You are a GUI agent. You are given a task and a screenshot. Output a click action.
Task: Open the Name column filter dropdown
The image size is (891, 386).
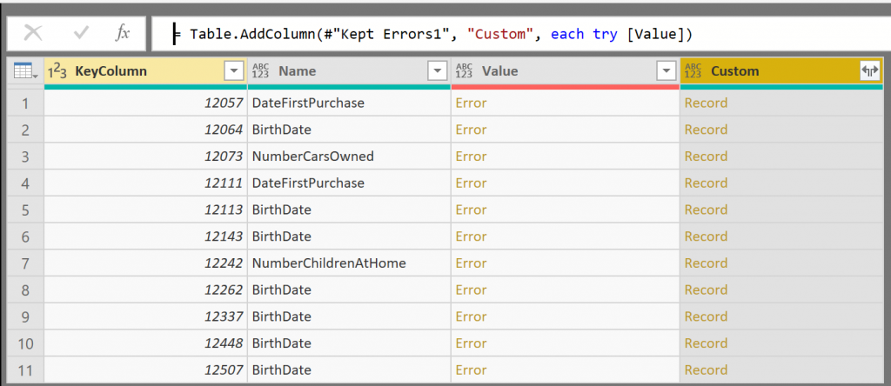click(x=437, y=71)
